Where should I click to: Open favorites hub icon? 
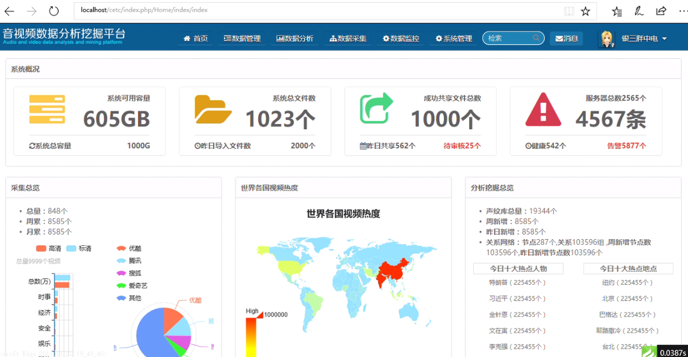[617, 11]
